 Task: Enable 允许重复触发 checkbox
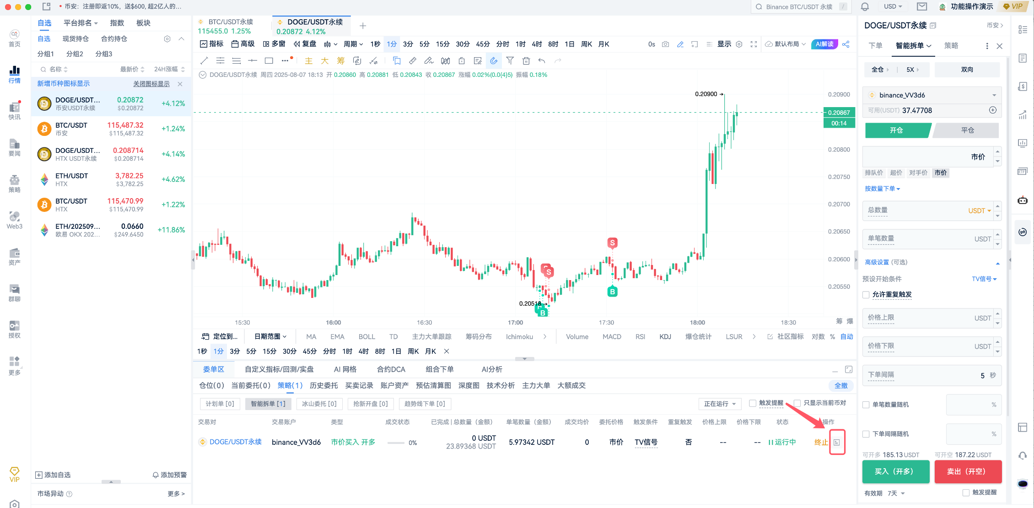(x=866, y=294)
